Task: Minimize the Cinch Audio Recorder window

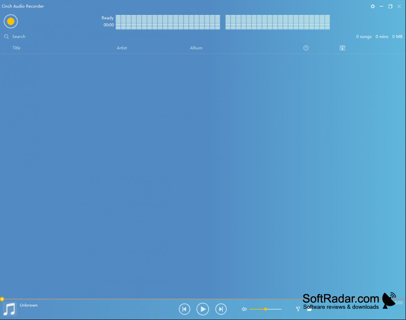Action: click(x=381, y=6)
